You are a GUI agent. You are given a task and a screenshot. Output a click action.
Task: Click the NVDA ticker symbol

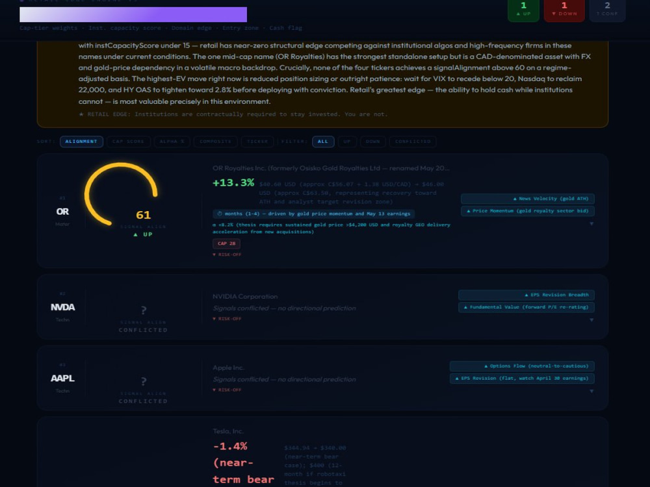(62, 307)
